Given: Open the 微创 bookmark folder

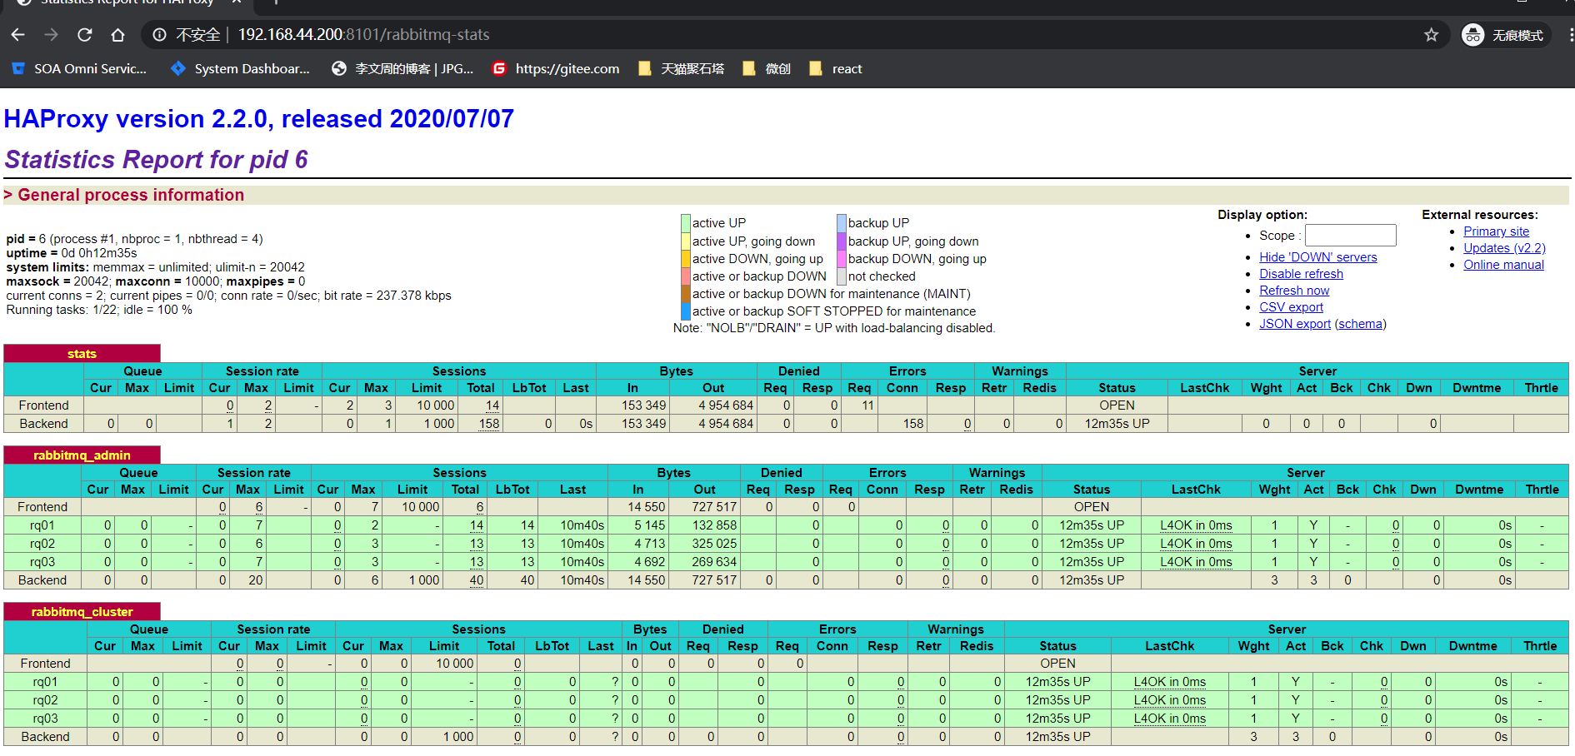Looking at the screenshot, I should pos(767,69).
